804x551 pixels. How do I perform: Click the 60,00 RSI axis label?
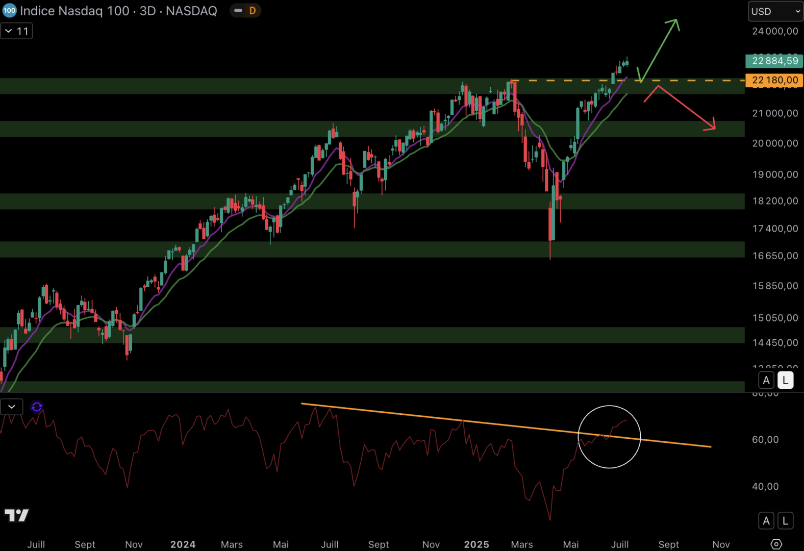[x=765, y=439]
